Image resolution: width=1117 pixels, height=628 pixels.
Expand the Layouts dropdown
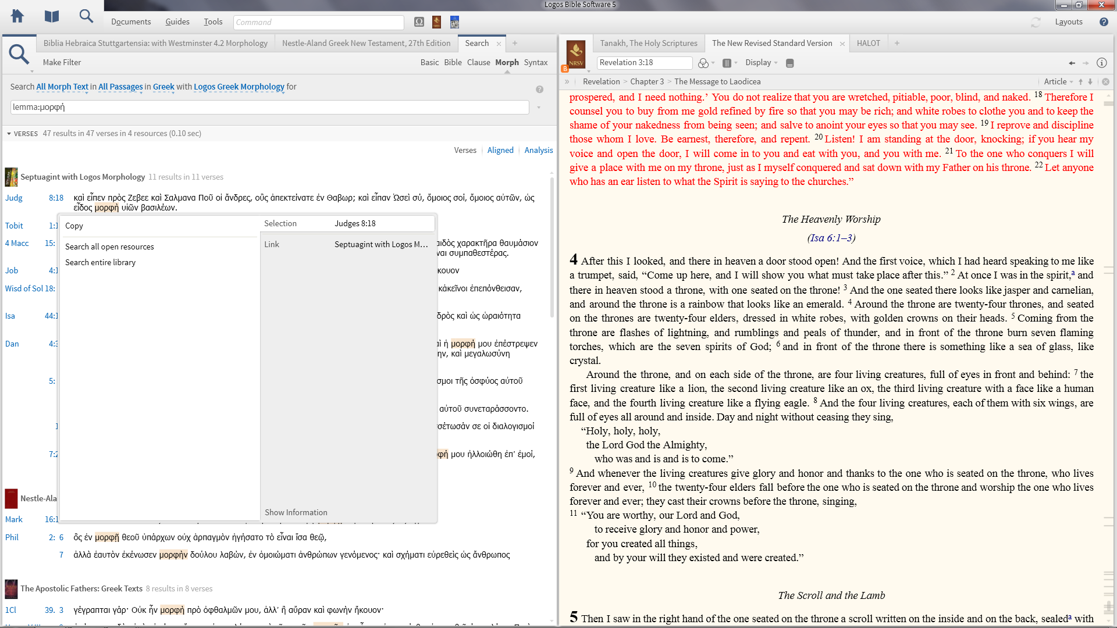pos(1069,22)
